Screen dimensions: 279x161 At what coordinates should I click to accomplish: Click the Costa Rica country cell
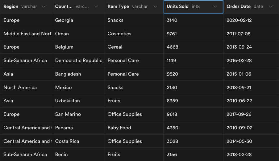pyautogui.click(x=78, y=141)
